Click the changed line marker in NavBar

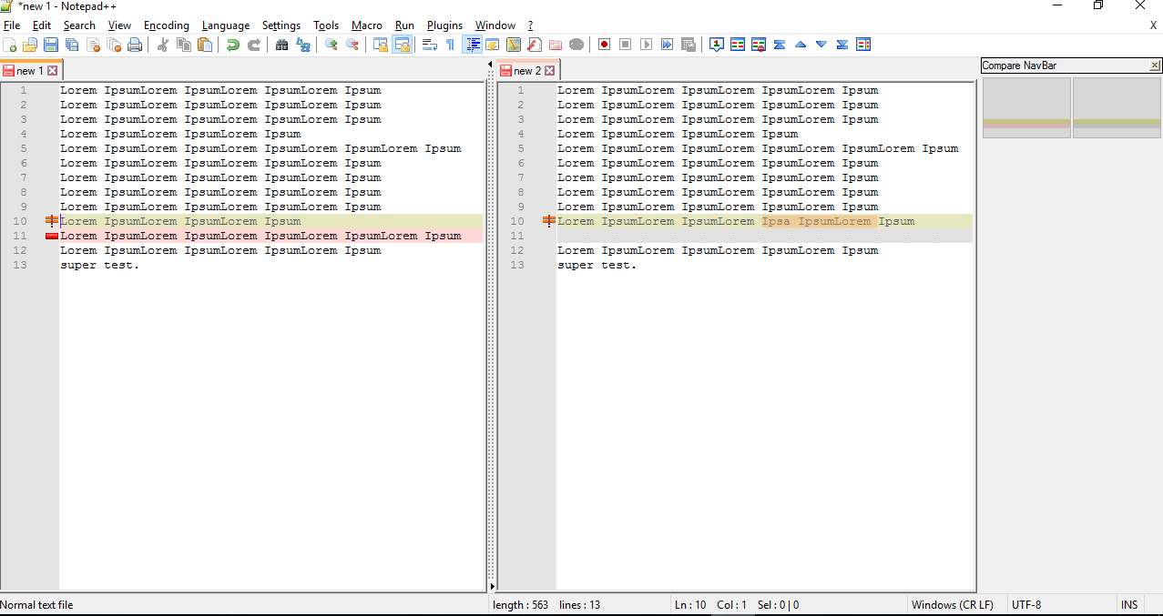1026,121
